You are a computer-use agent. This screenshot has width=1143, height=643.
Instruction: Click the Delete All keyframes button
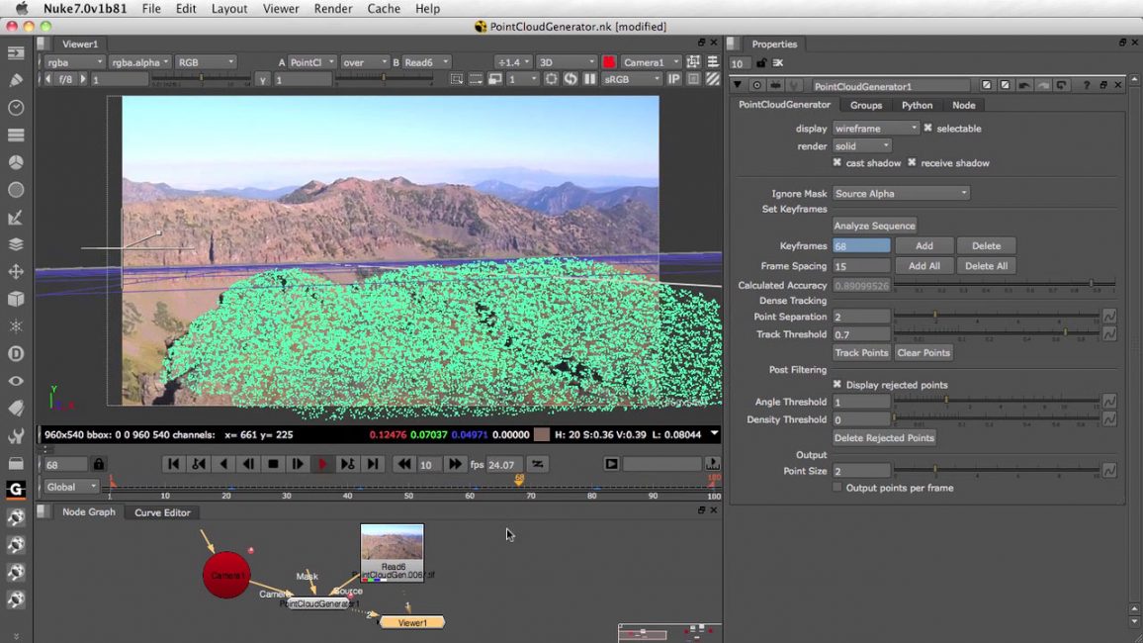(986, 266)
